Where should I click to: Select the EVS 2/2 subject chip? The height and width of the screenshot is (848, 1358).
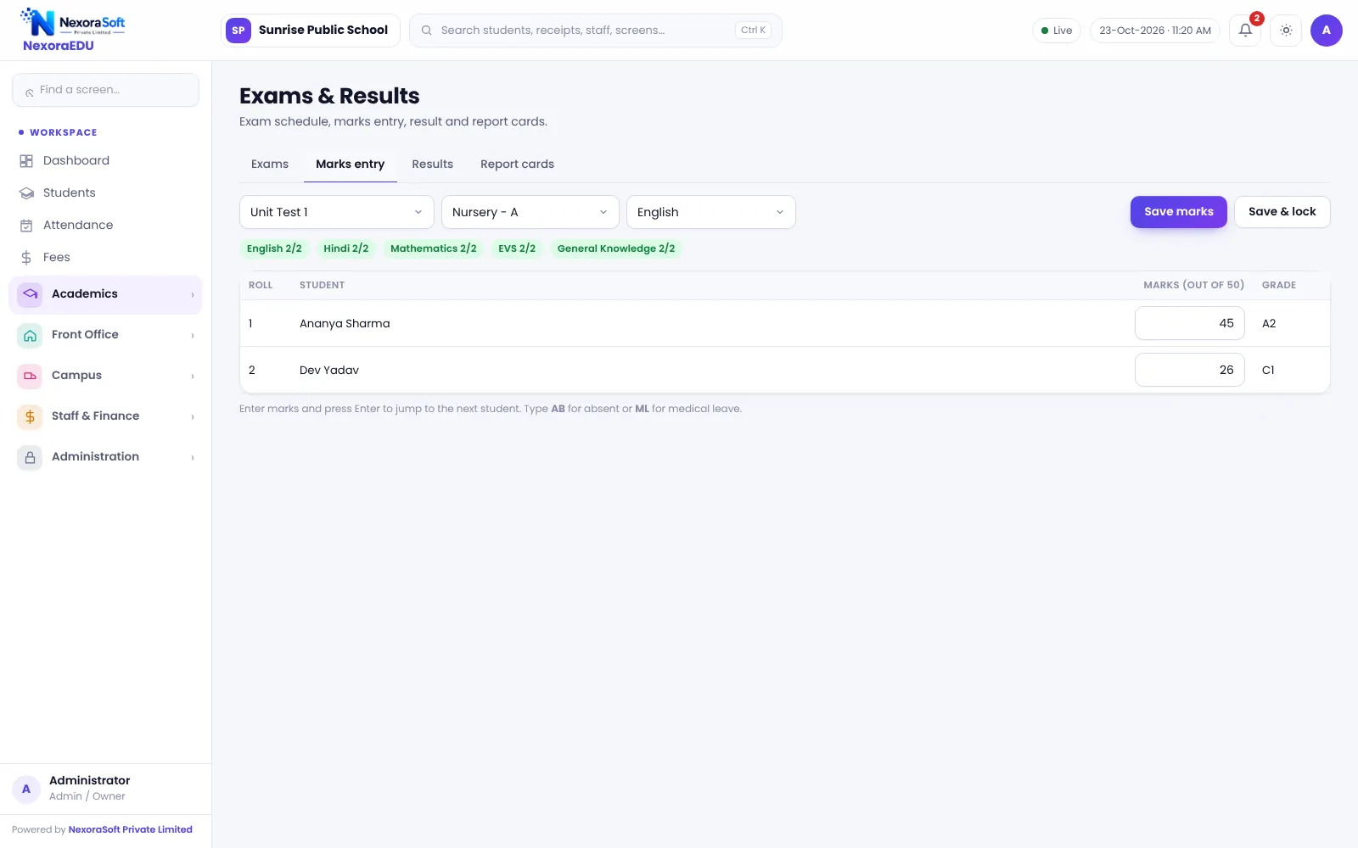pyautogui.click(x=517, y=248)
